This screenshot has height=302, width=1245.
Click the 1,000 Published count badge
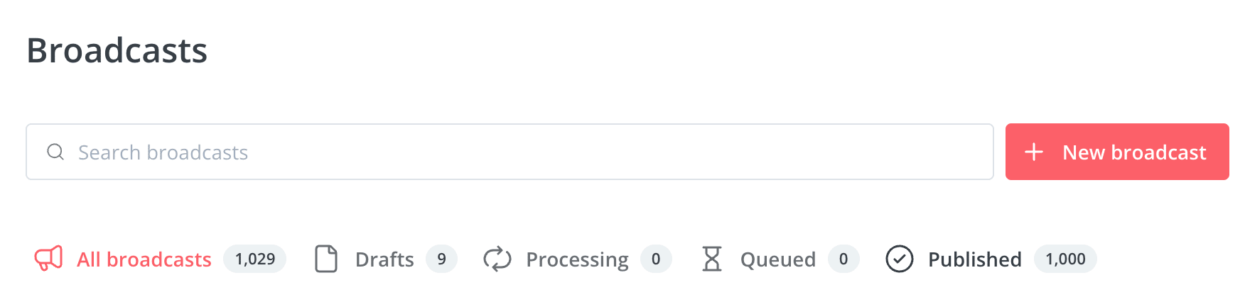(x=1065, y=259)
